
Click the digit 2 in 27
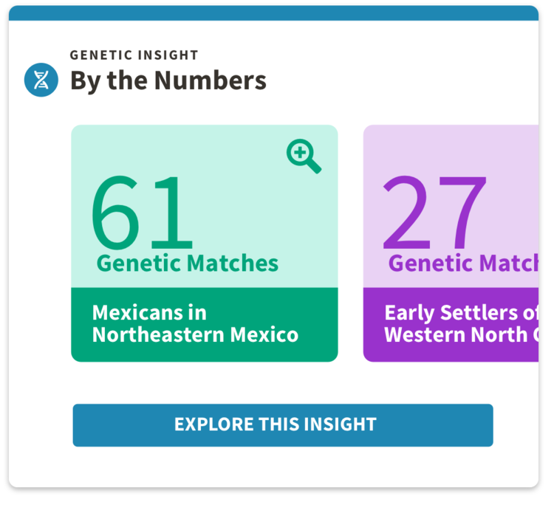407,213
